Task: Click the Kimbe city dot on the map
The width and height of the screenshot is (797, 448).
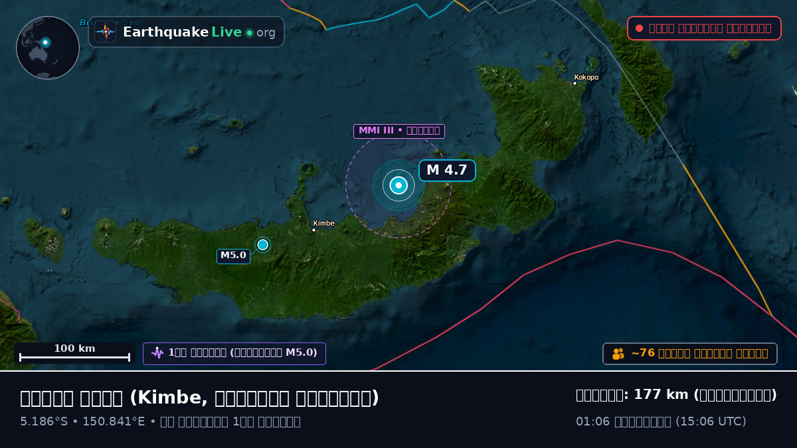Action: tap(314, 230)
